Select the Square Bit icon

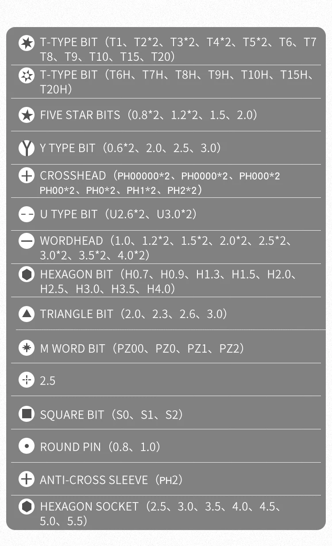[x=27, y=414]
